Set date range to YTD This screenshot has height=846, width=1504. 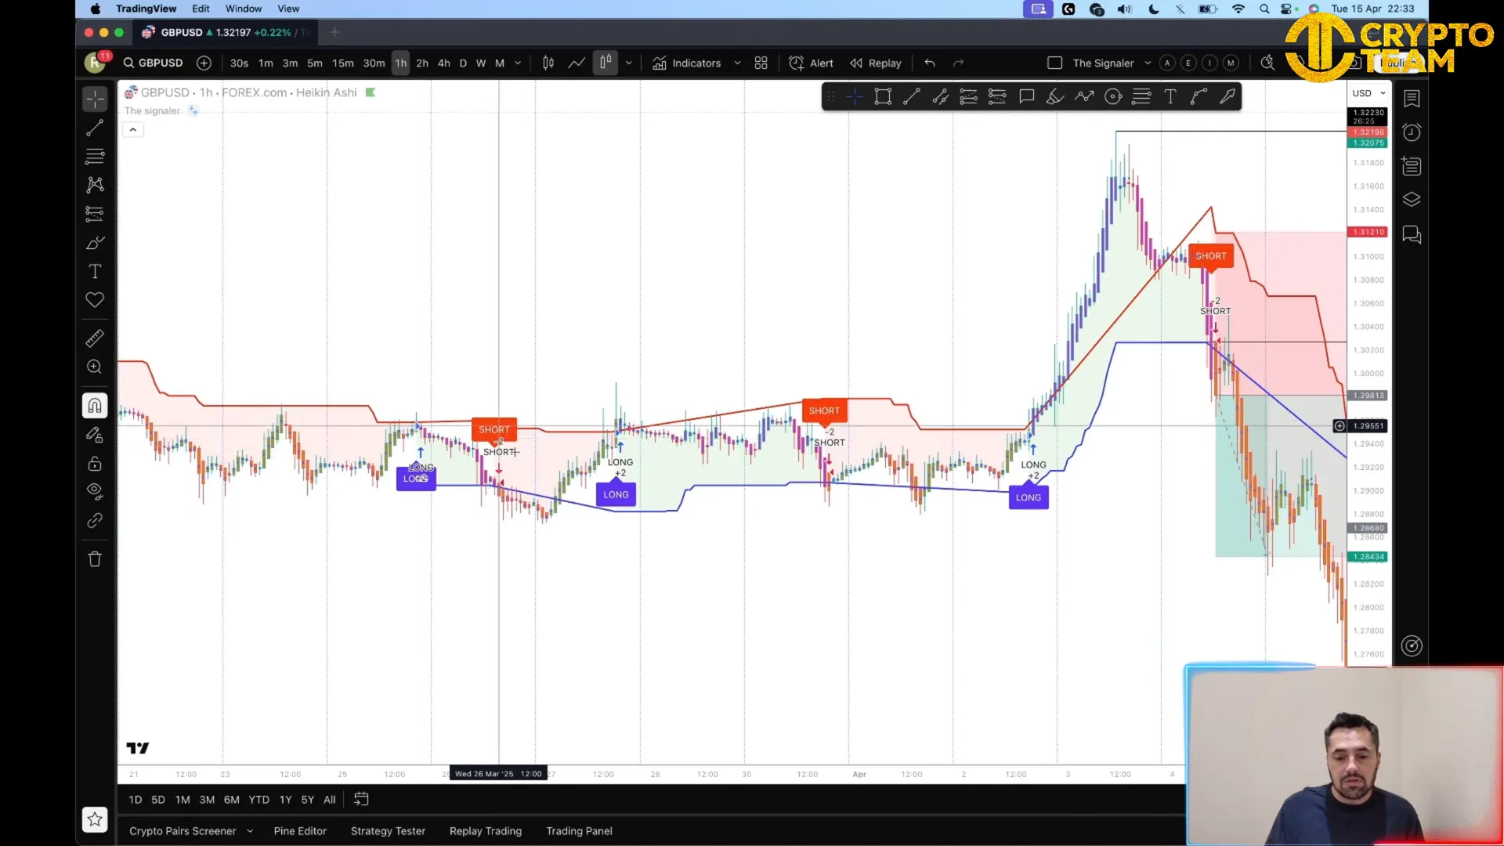pos(258,800)
